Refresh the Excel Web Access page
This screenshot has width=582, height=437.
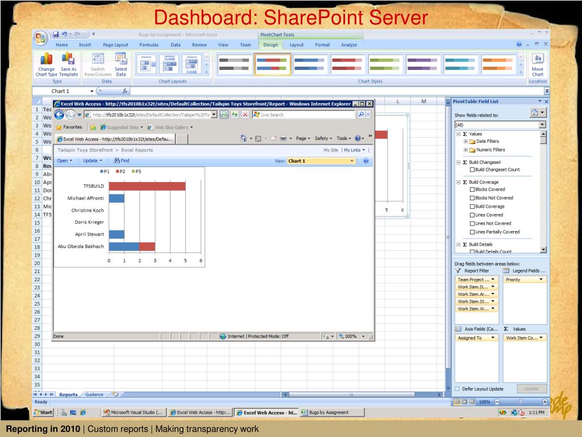(235, 114)
